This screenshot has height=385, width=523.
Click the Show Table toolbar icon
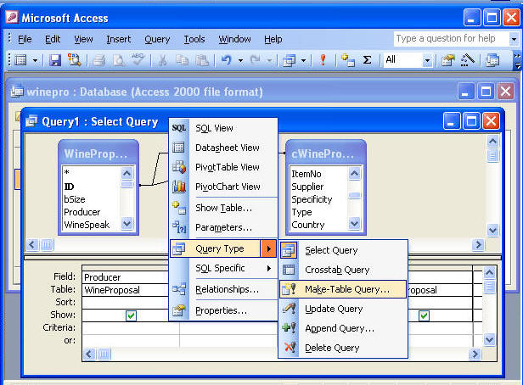348,60
